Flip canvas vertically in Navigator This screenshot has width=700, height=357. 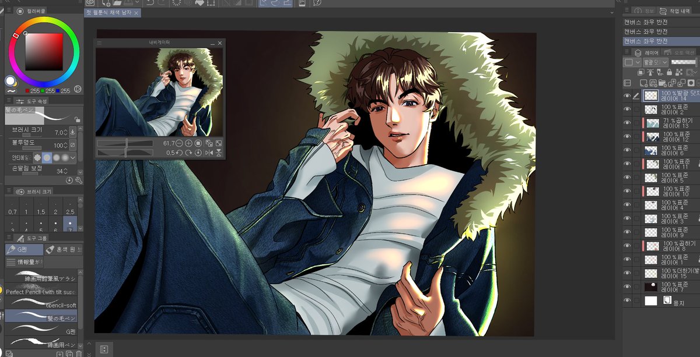pyautogui.click(x=219, y=153)
